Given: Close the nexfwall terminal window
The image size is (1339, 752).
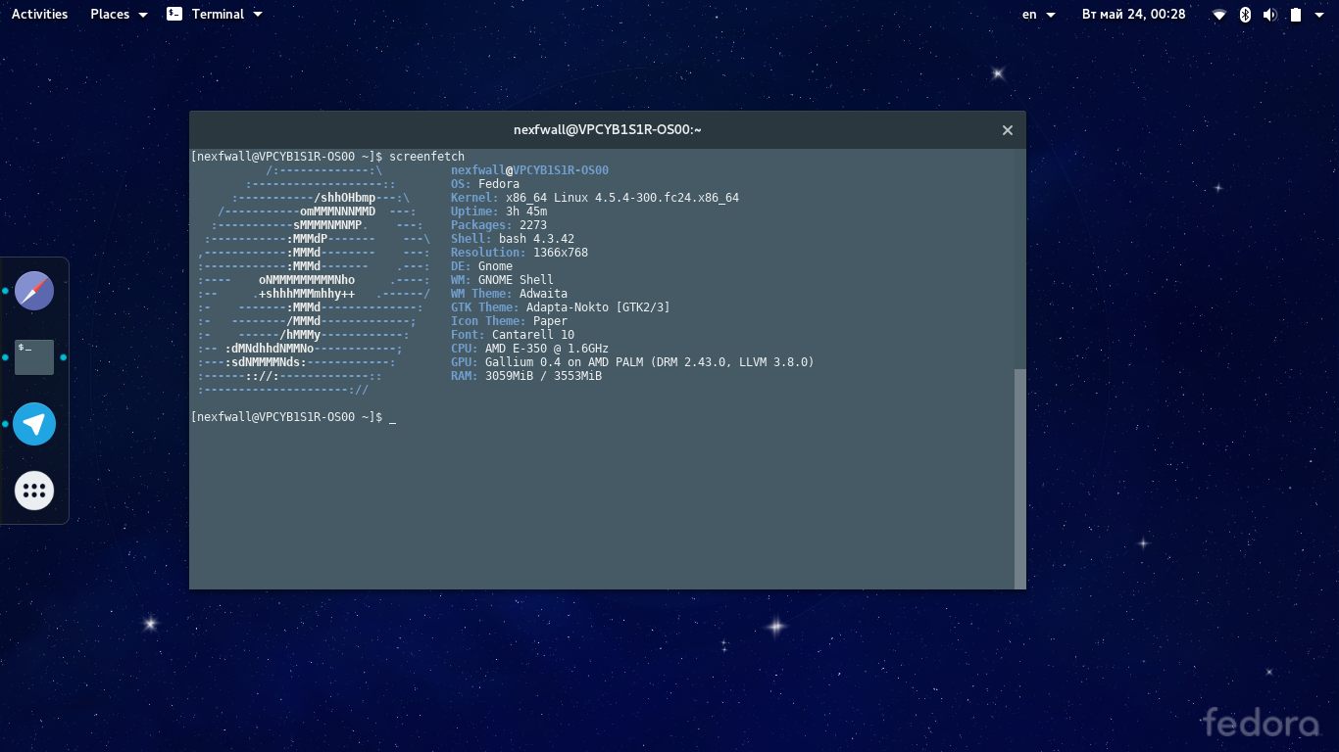Looking at the screenshot, I should 1007,130.
